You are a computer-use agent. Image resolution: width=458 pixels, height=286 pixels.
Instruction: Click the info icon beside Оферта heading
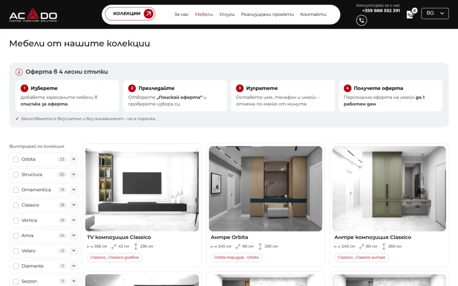tap(19, 72)
